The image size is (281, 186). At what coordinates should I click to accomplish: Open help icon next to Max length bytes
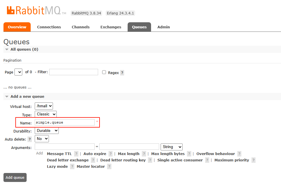(x=189, y=154)
